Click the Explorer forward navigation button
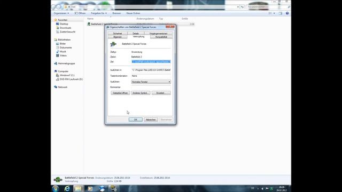This screenshot has width=342, height=192. pyautogui.click(x=58, y=7)
